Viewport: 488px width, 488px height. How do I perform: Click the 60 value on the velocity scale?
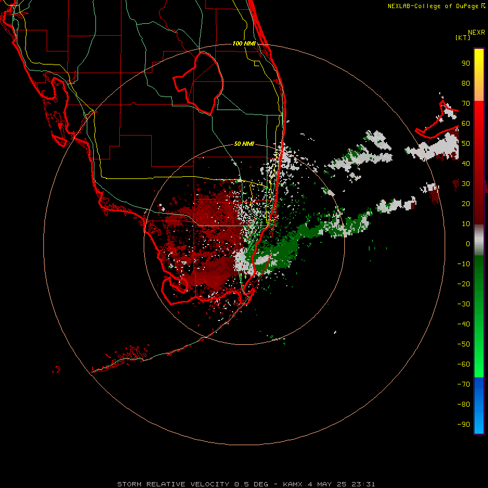click(466, 123)
